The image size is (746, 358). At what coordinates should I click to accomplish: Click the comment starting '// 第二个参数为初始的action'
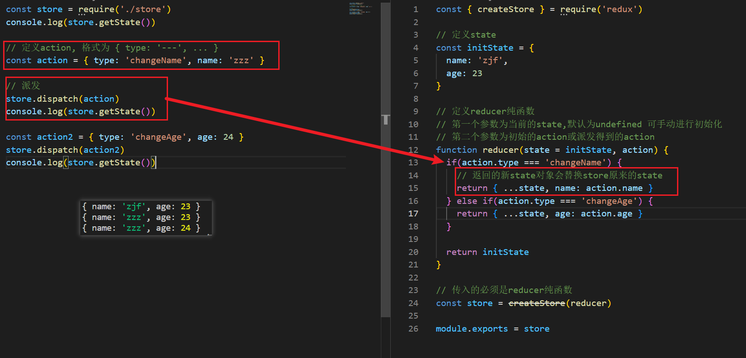click(545, 137)
